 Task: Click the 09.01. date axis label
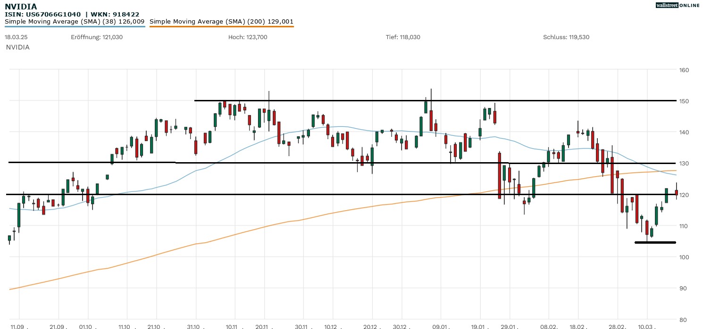tap(441, 326)
